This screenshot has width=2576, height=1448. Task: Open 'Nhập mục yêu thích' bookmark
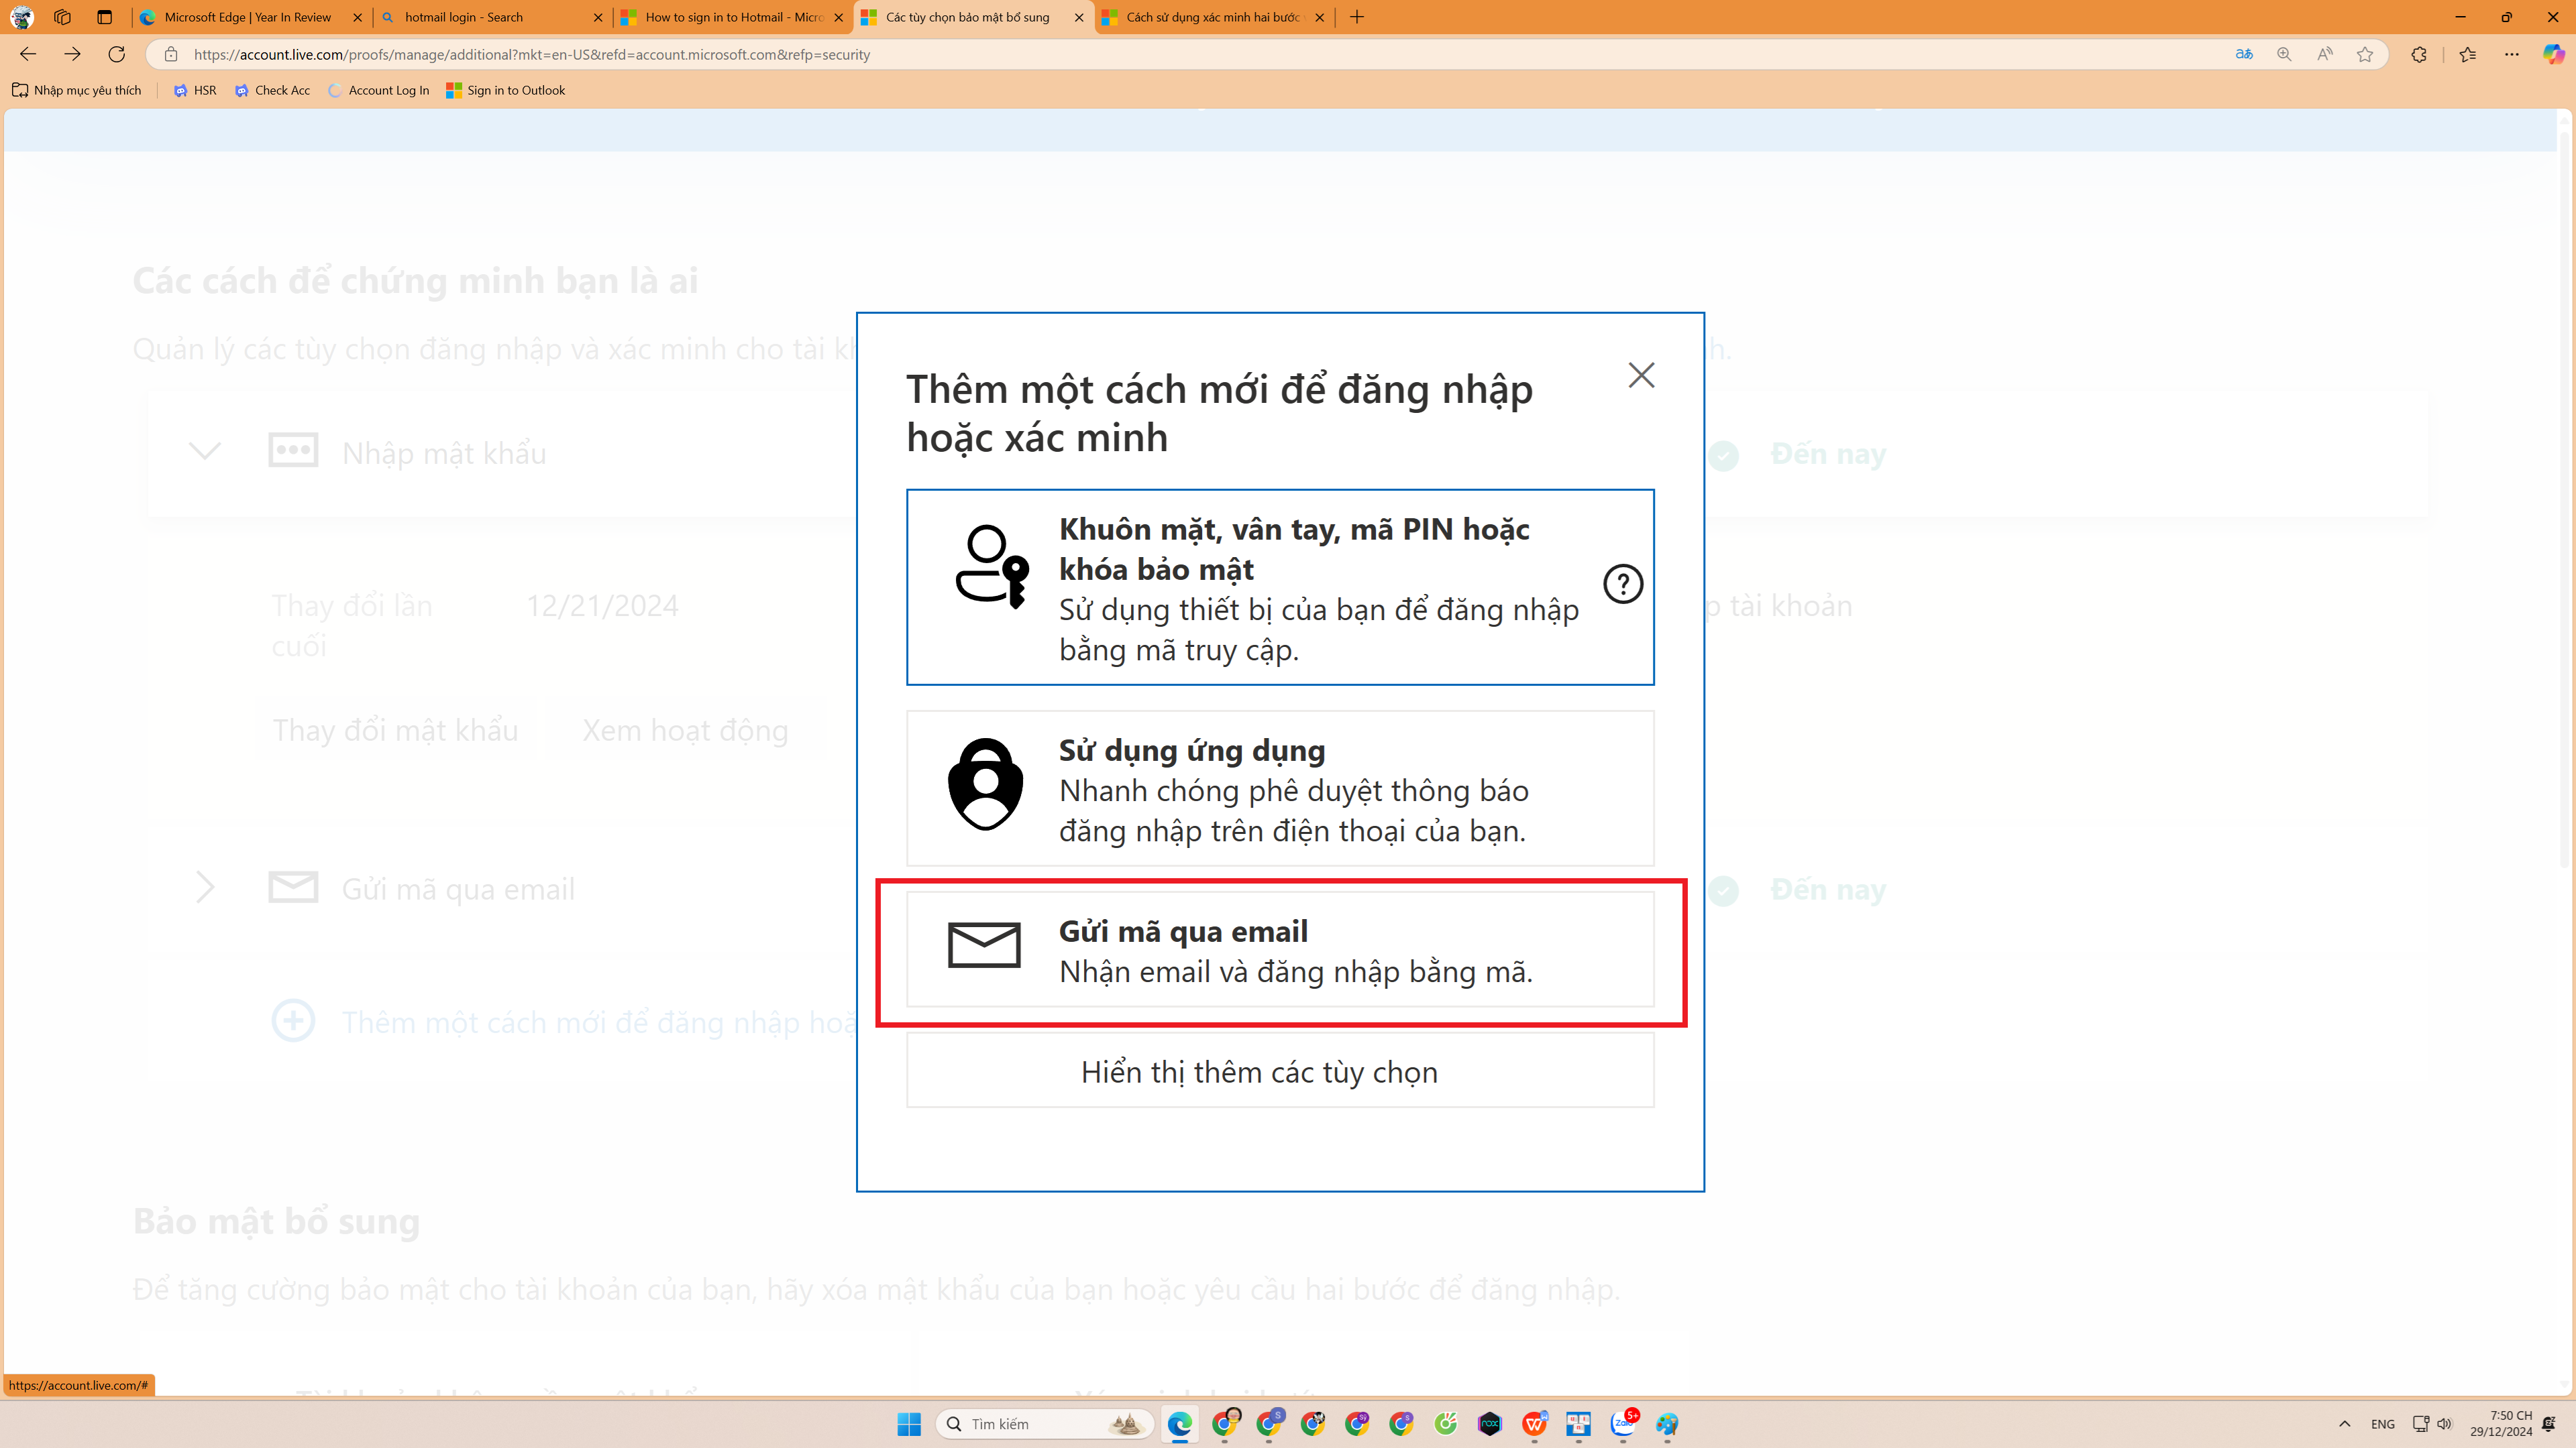point(77,90)
